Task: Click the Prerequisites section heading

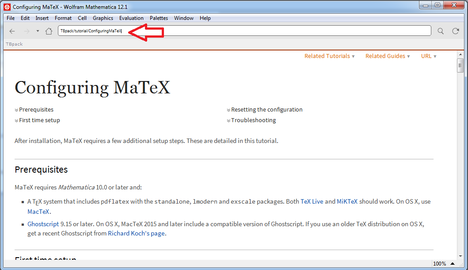Action: pyautogui.click(x=41, y=170)
